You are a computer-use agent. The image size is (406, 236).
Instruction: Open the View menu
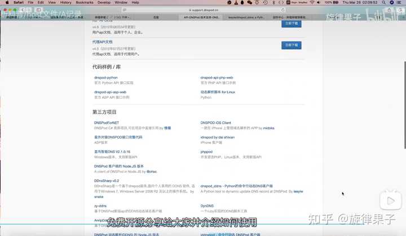(x=52, y=2)
